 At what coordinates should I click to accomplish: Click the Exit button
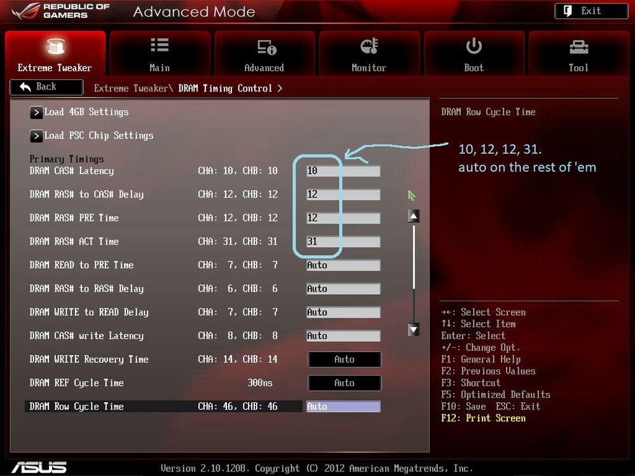[x=591, y=11]
